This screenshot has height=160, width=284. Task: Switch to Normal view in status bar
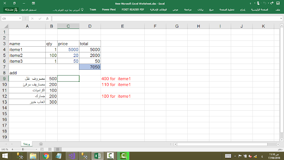click(58, 149)
